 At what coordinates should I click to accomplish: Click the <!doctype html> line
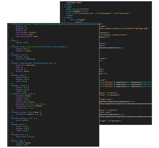[x=74, y=2]
